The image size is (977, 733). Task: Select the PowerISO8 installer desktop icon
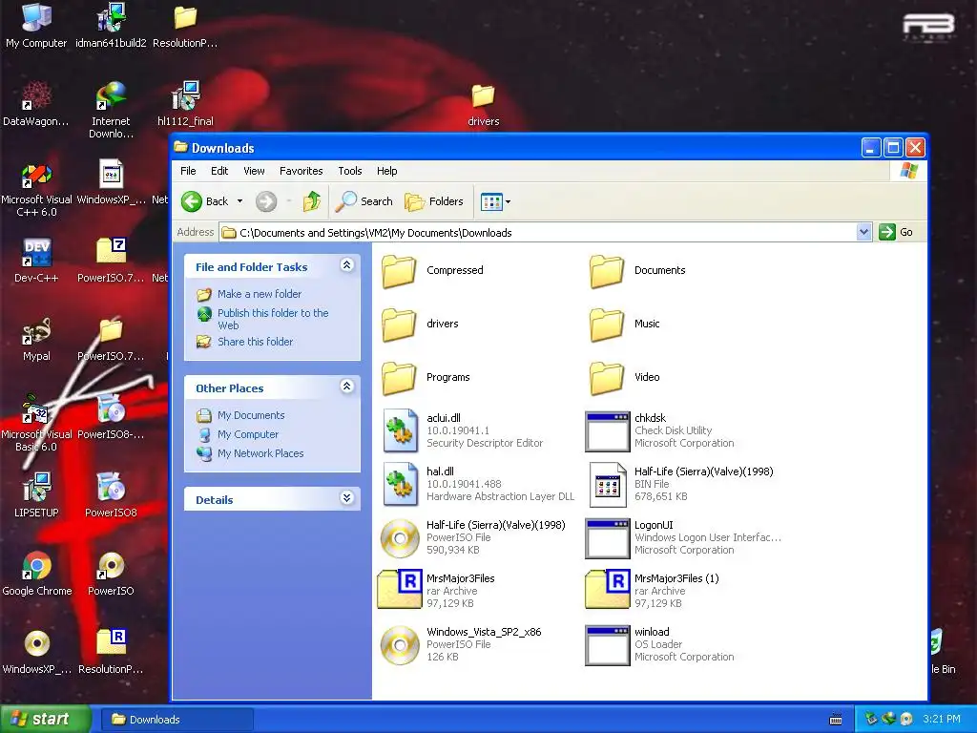pos(111,495)
